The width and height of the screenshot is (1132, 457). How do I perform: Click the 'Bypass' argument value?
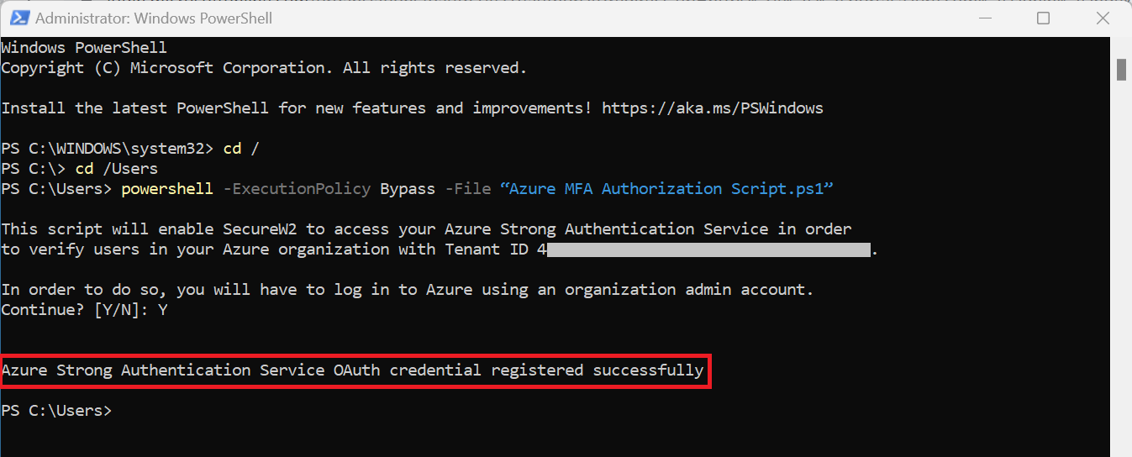(408, 189)
